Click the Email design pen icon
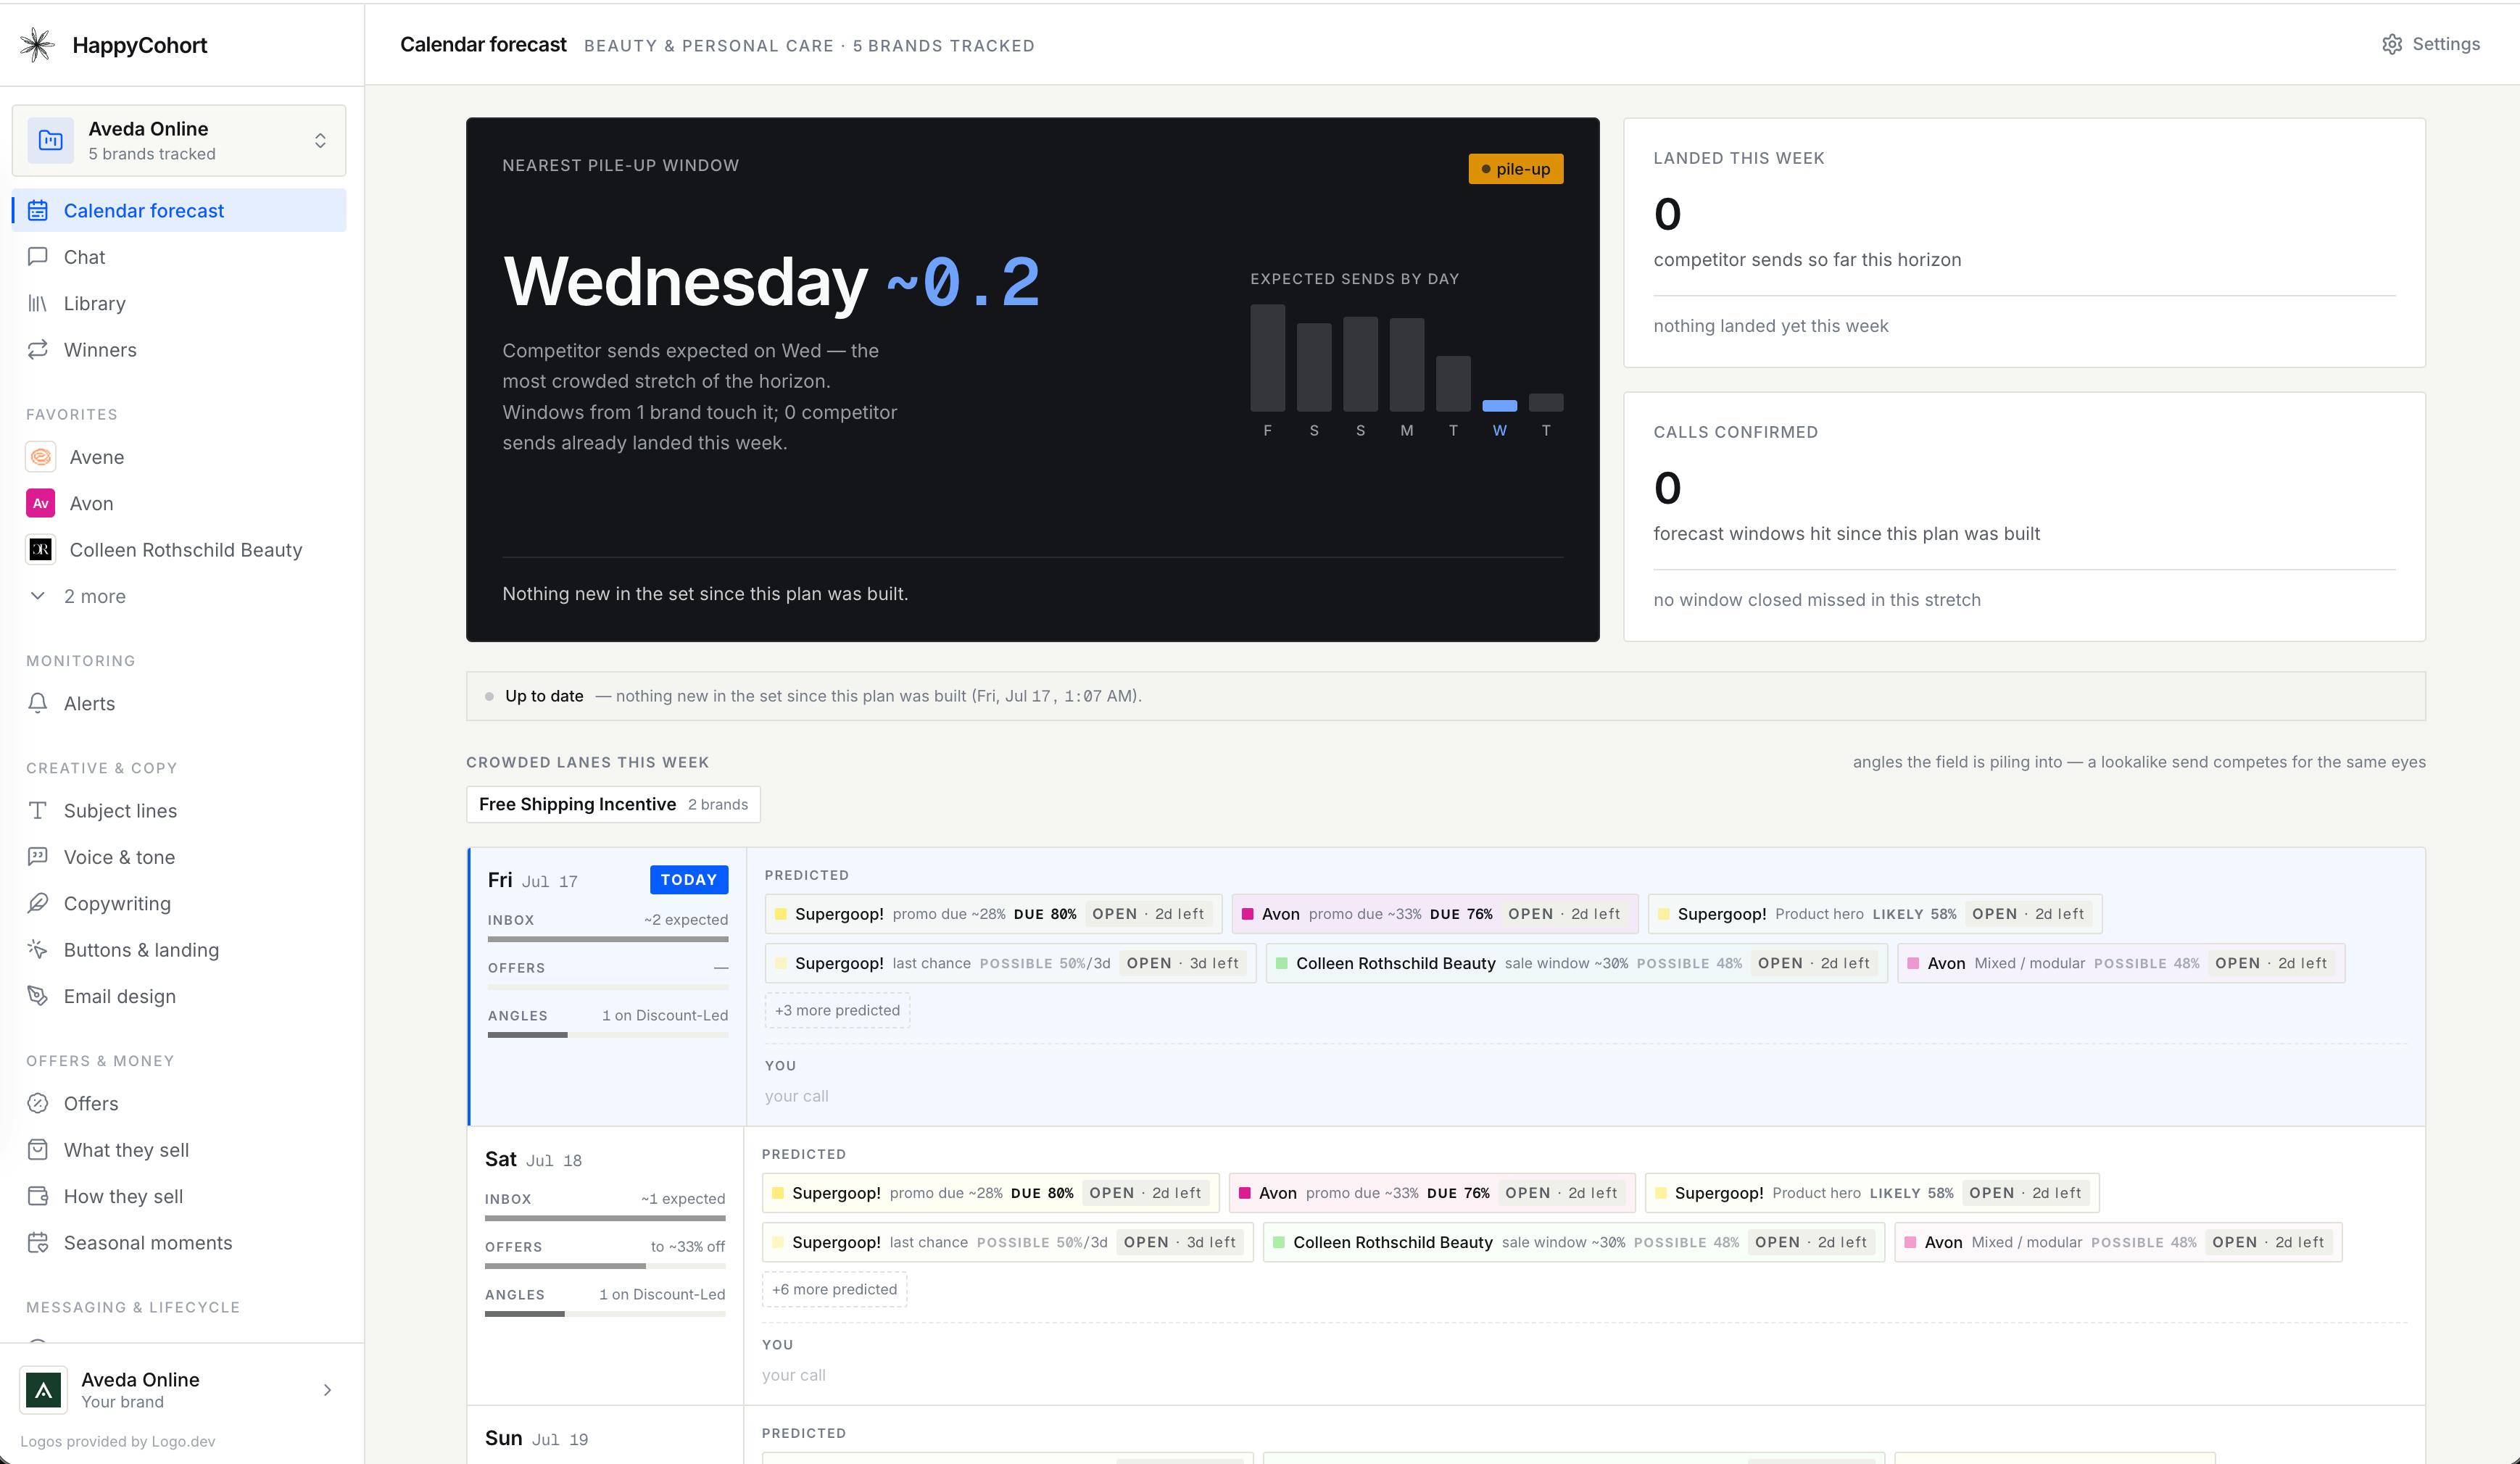Image resolution: width=2520 pixels, height=1464 pixels. click(38, 996)
